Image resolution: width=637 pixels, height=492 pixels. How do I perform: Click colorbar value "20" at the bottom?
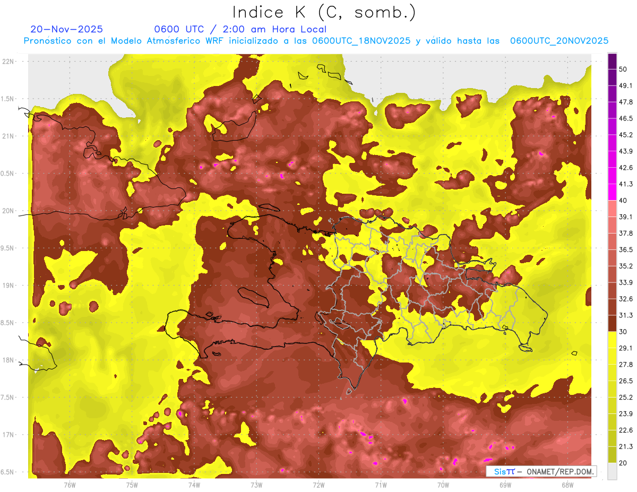pyautogui.click(x=623, y=463)
